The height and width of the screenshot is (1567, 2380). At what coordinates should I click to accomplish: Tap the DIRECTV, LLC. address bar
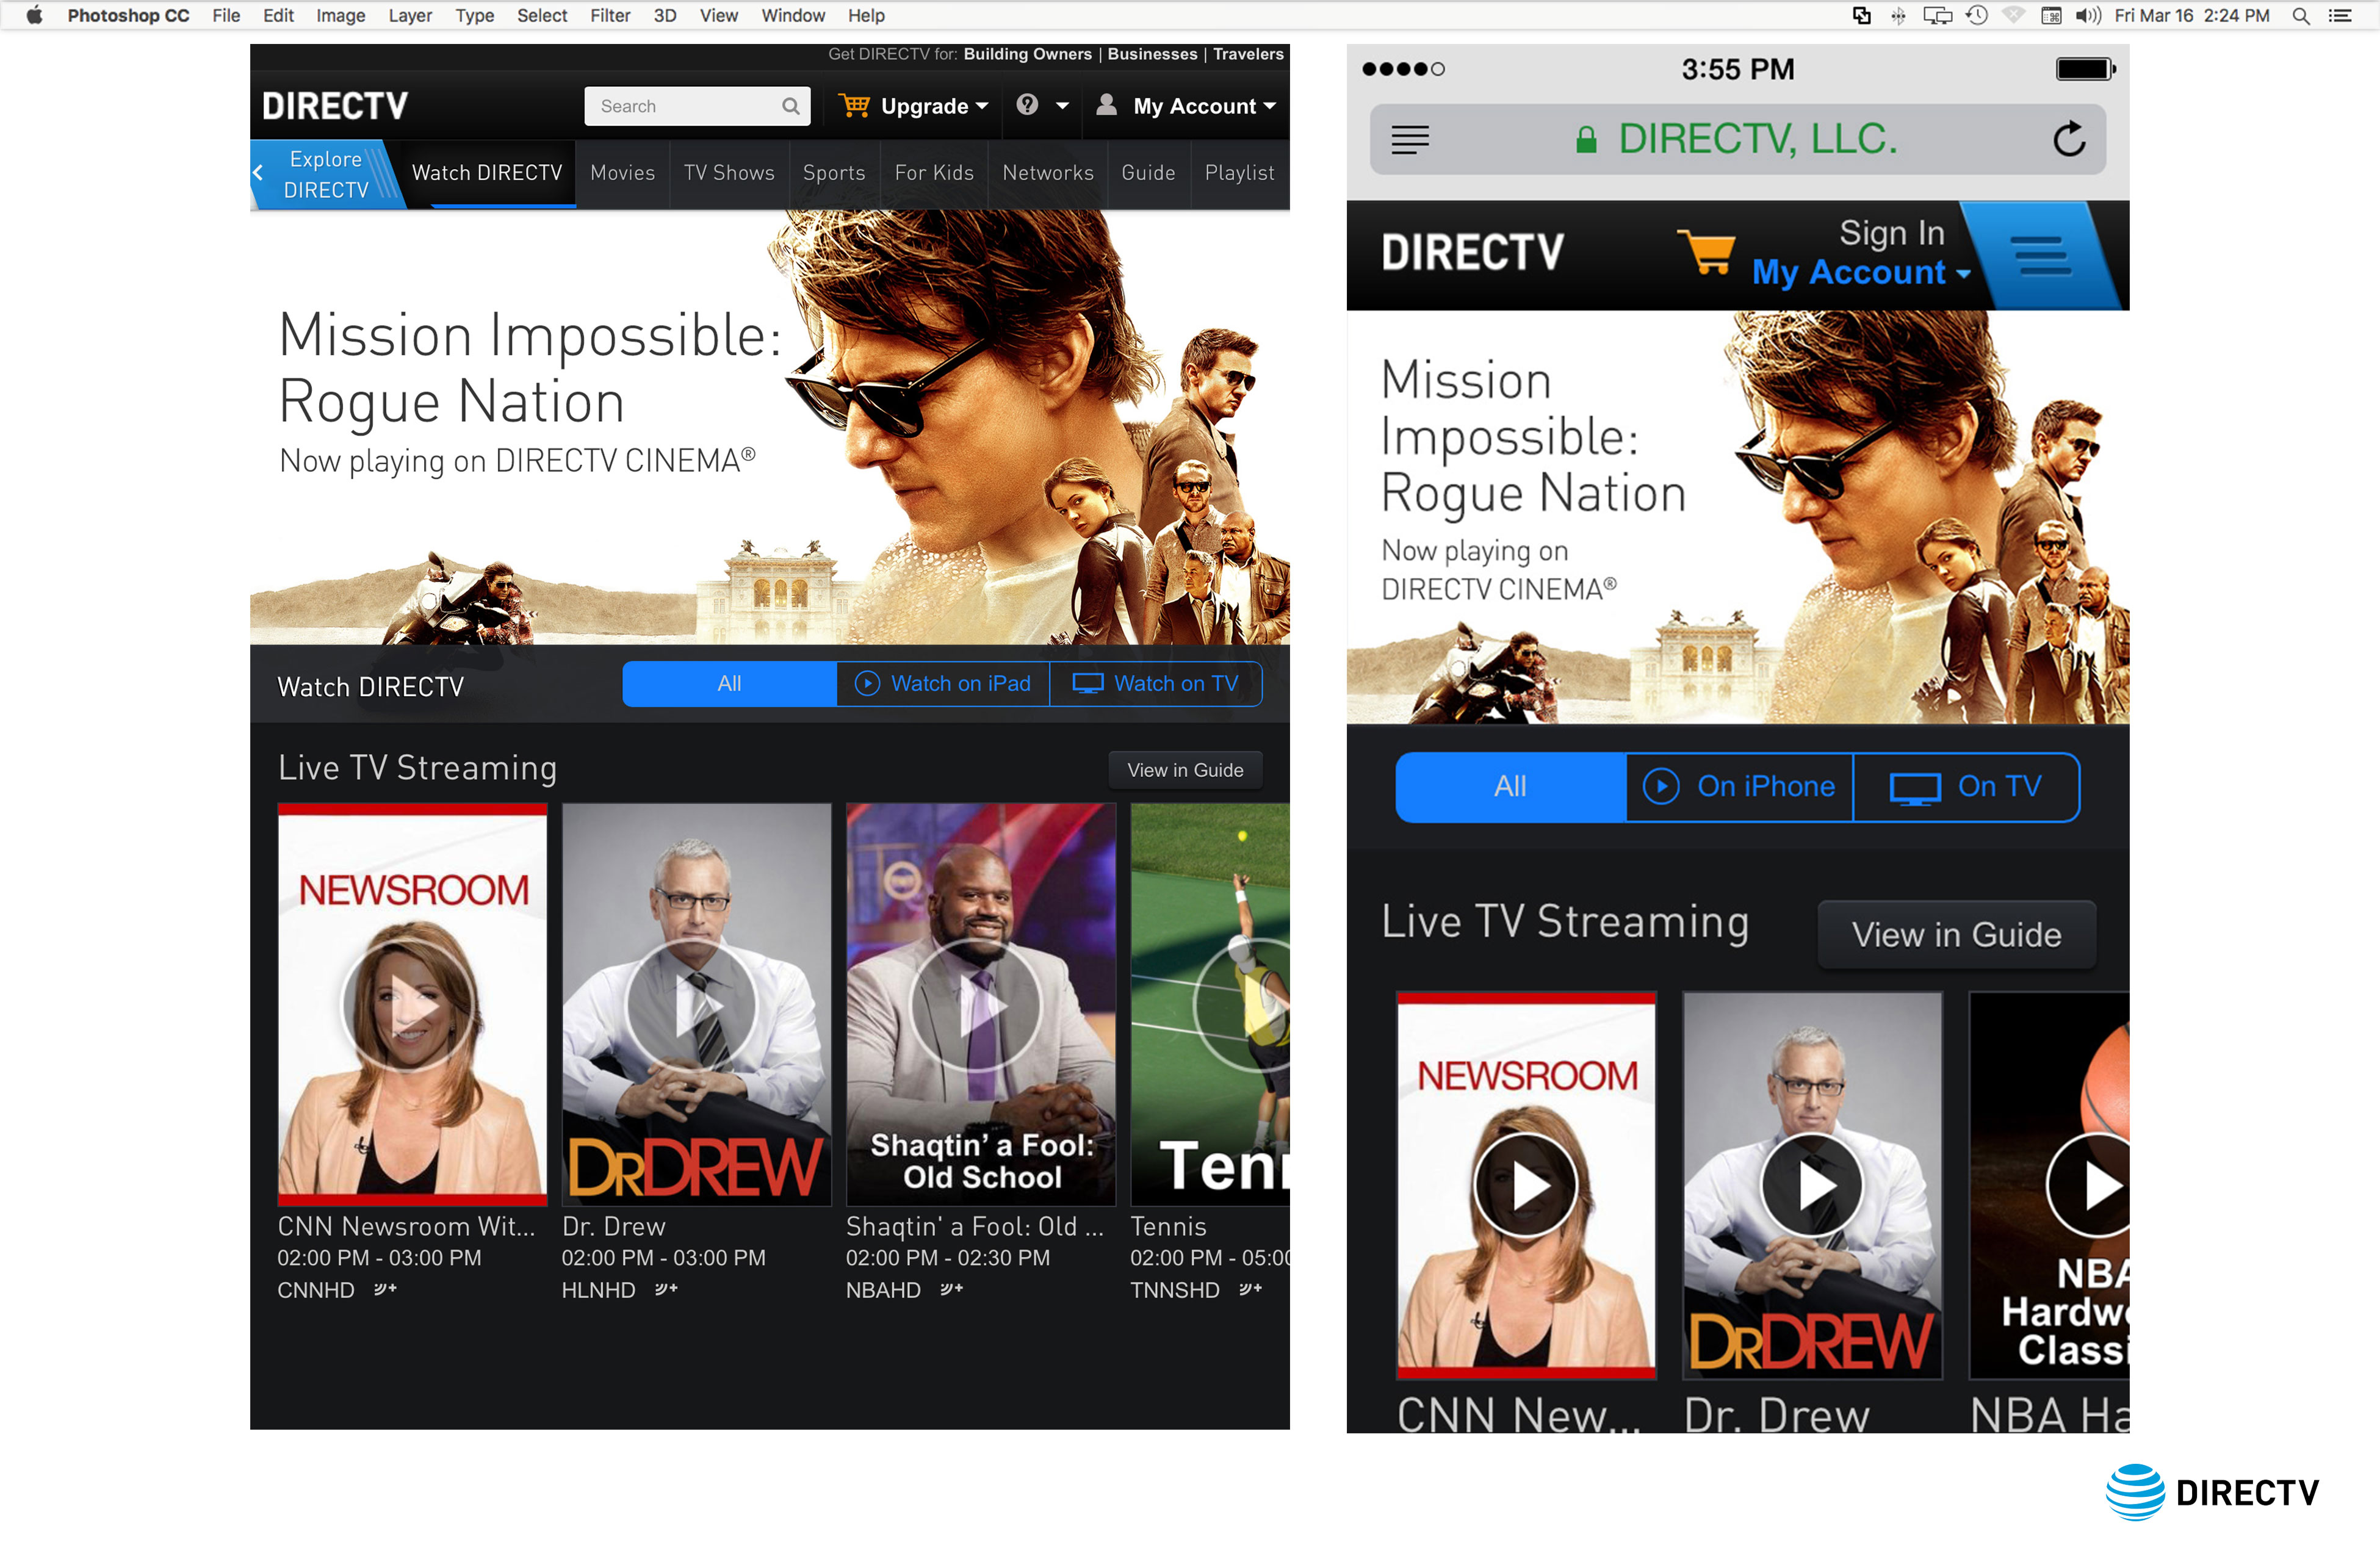(1737, 139)
